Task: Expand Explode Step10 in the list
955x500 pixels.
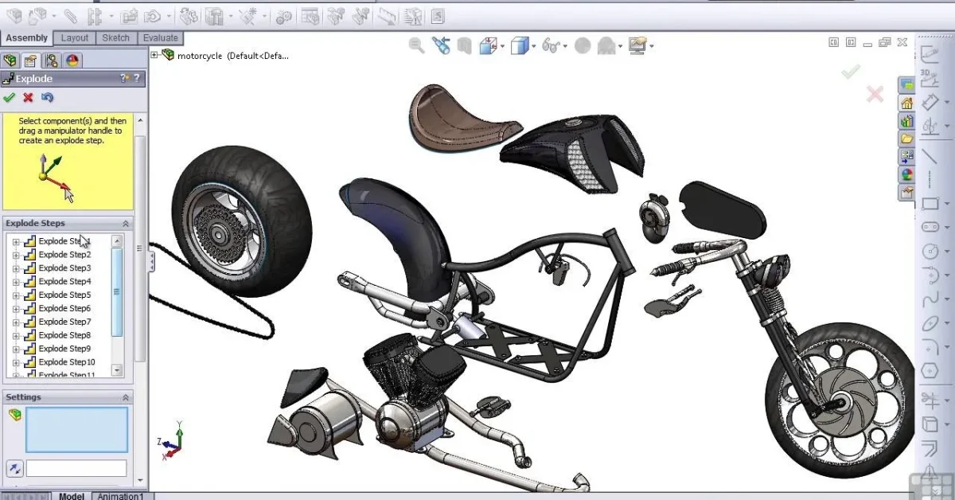Action: (16, 363)
